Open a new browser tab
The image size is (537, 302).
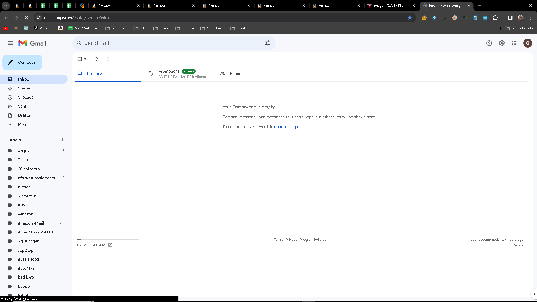(479, 6)
